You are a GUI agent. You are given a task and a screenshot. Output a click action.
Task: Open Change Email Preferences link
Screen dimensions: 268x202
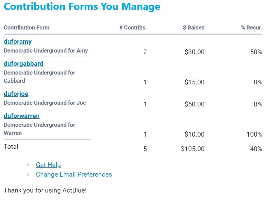click(x=74, y=175)
